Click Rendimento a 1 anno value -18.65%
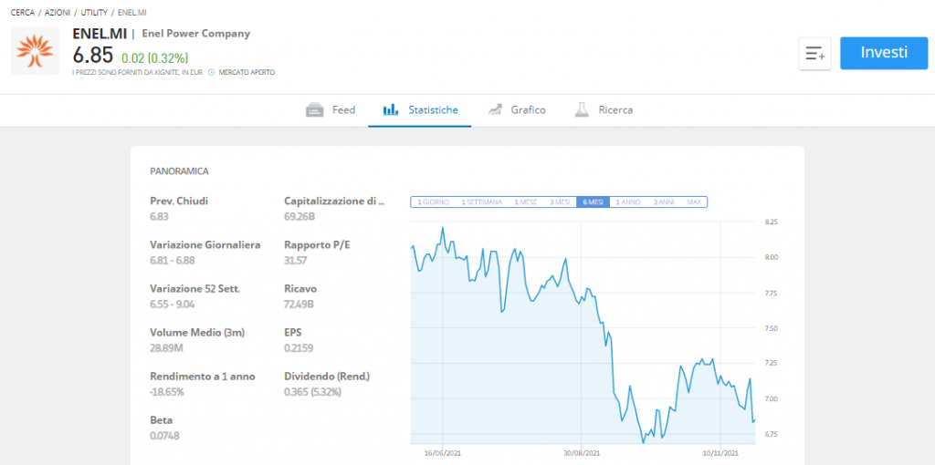Image resolution: width=935 pixels, height=465 pixels. tap(167, 392)
